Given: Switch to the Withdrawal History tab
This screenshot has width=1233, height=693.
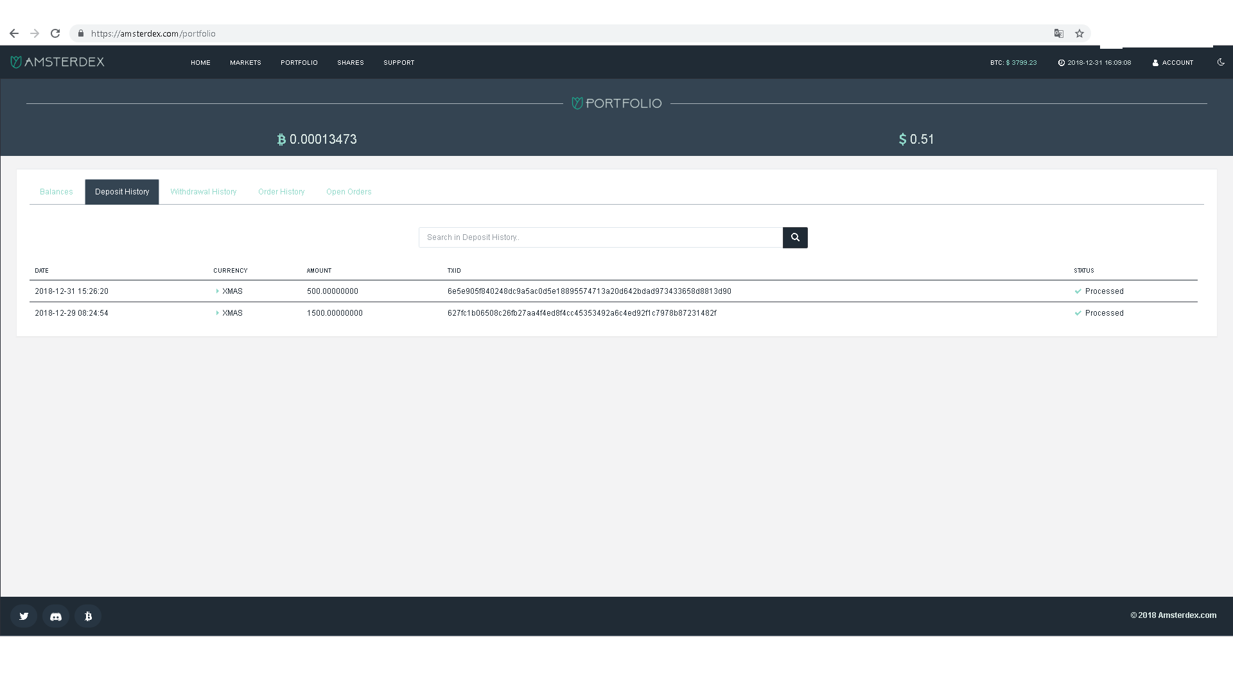Looking at the screenshot, I should (203, 192).
